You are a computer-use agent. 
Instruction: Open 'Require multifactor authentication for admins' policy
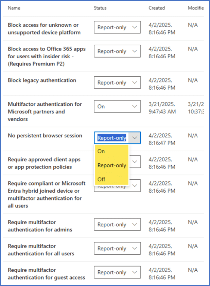tap(40, 226)
